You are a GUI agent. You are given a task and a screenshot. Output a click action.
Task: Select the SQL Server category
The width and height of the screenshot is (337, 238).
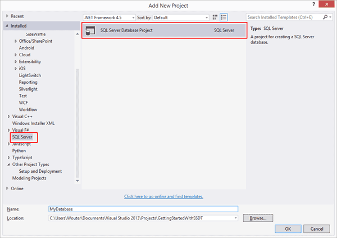tap(22, 137)
